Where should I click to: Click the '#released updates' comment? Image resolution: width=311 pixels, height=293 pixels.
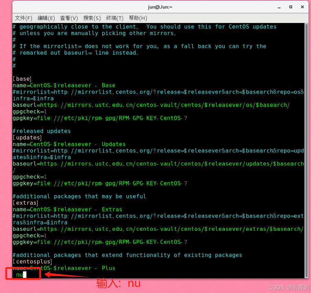[x=41, y=131]
